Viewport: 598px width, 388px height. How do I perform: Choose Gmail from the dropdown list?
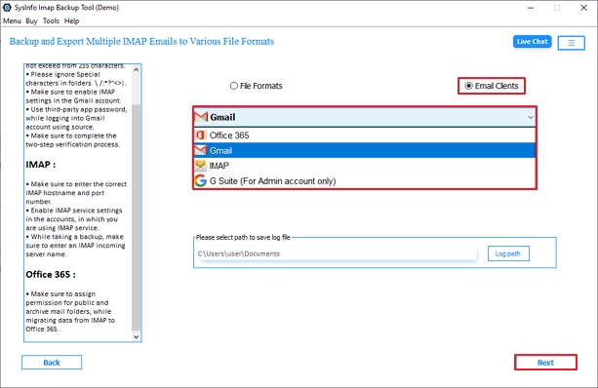coord(365,150)
